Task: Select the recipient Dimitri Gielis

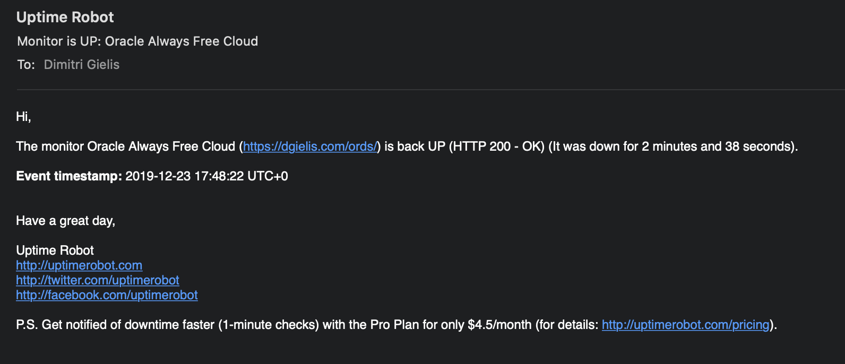Action: point(82,65)
